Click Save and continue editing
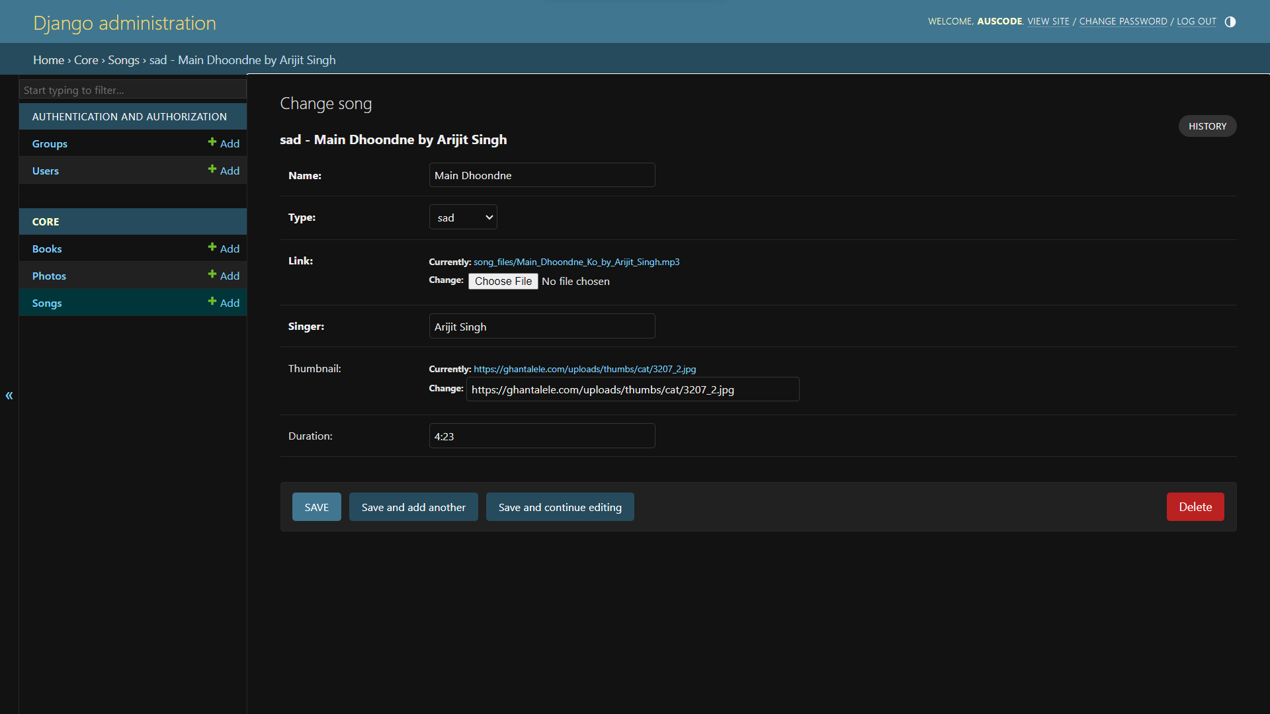The image size is (1270, 714). [x=560, y=507]
